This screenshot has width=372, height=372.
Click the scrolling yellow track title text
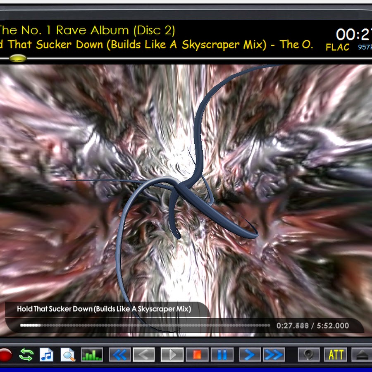156,45
